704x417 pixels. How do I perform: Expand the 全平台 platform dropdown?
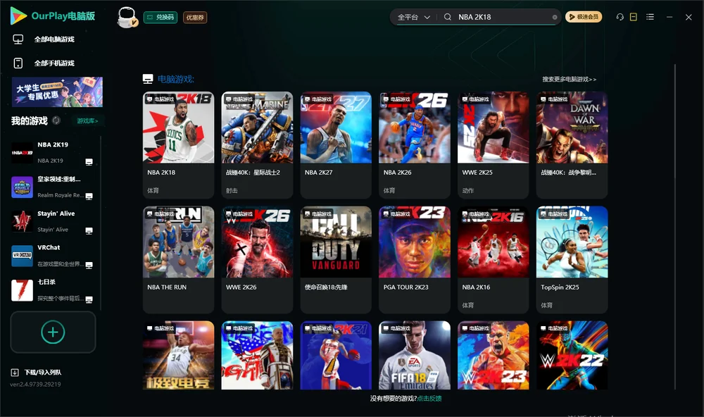tap(413, 17)
